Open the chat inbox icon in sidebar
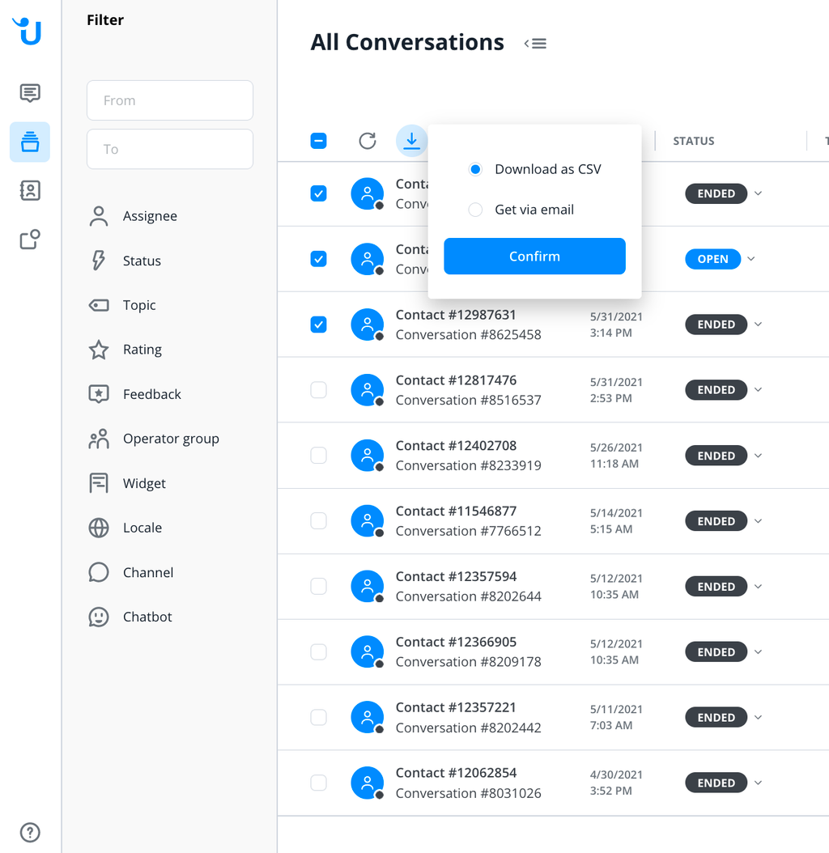Screen dimensions: 829x853 tap(30, 93)
